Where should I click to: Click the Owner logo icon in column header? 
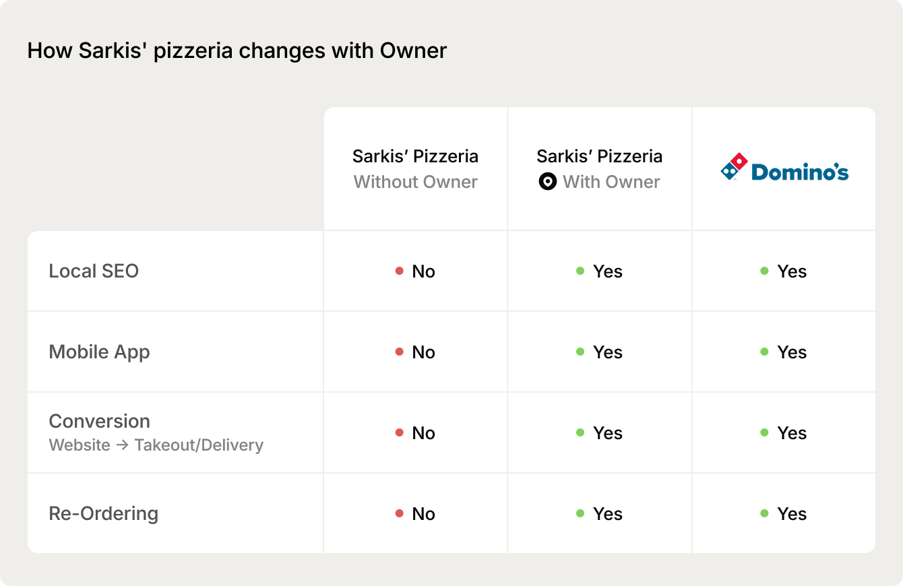coord(548,182)
